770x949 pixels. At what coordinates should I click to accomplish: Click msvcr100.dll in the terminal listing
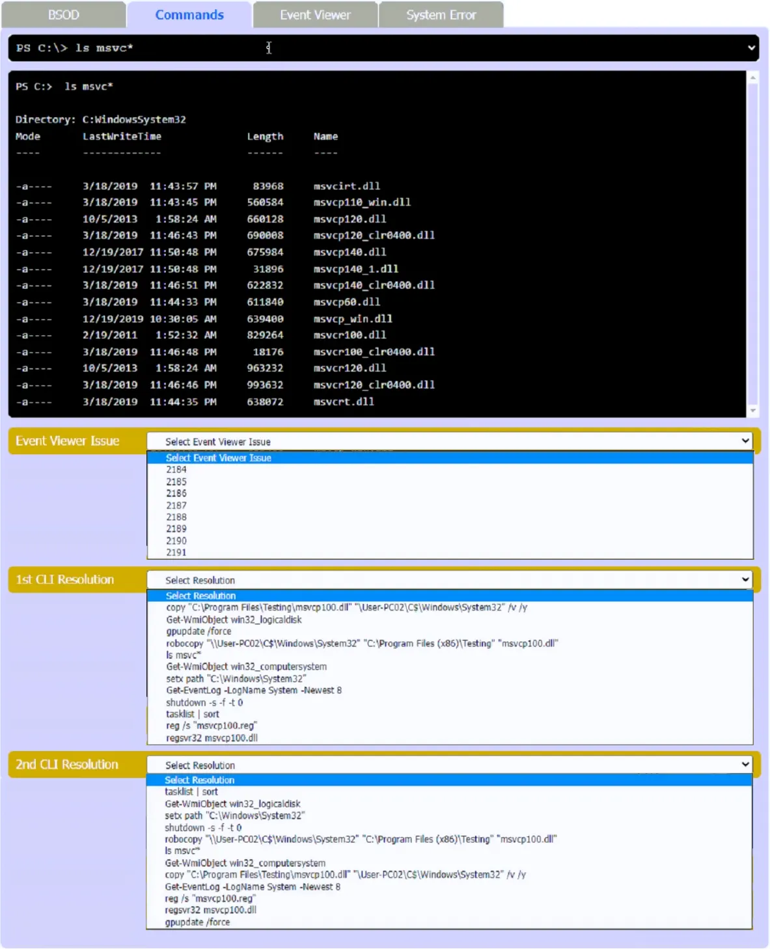[x=350, y=335]
